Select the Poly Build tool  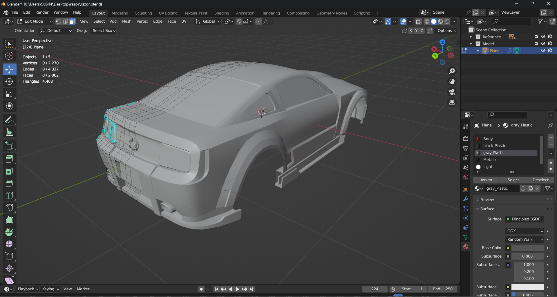9,220
